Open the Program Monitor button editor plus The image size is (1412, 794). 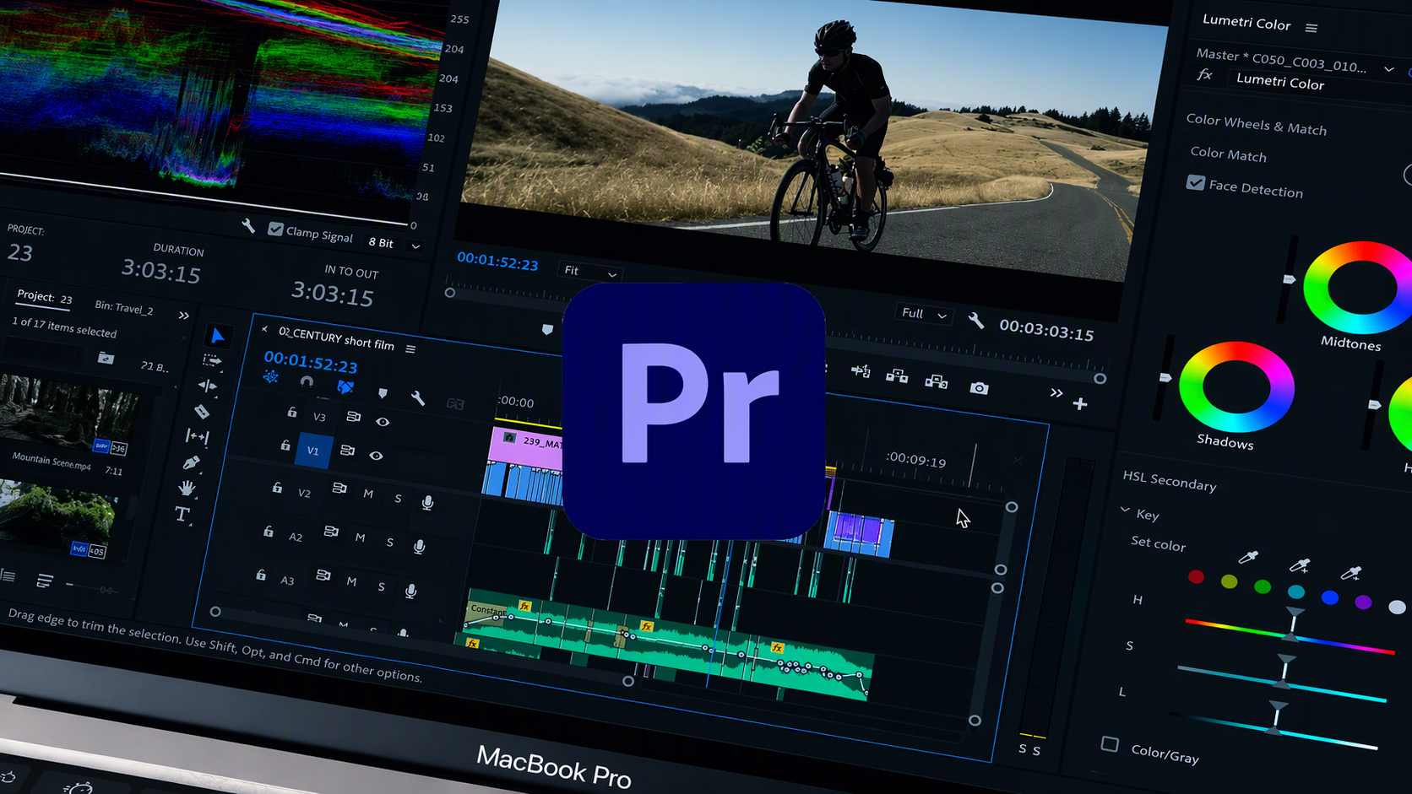point(1080,404)
